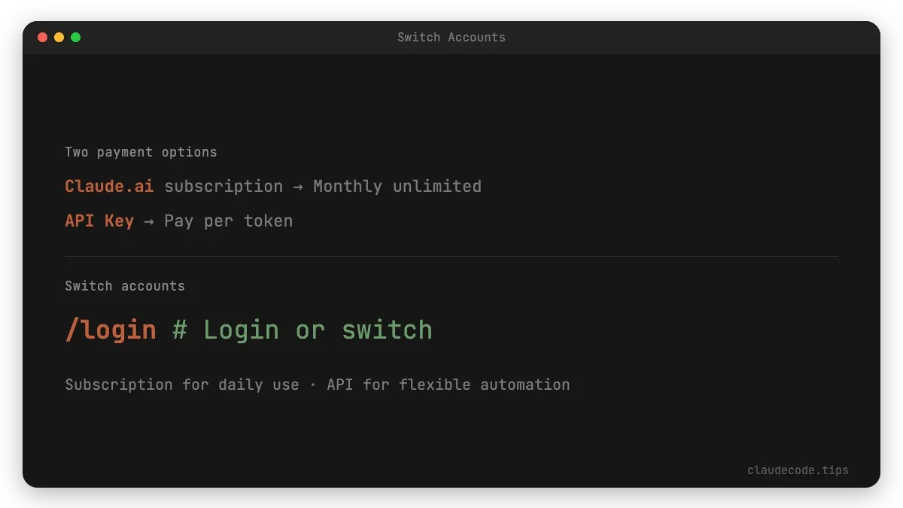Screen dimensions: 903x508
Task: Click the 'Monthly unlimited' text
Action: click(397, 186)
